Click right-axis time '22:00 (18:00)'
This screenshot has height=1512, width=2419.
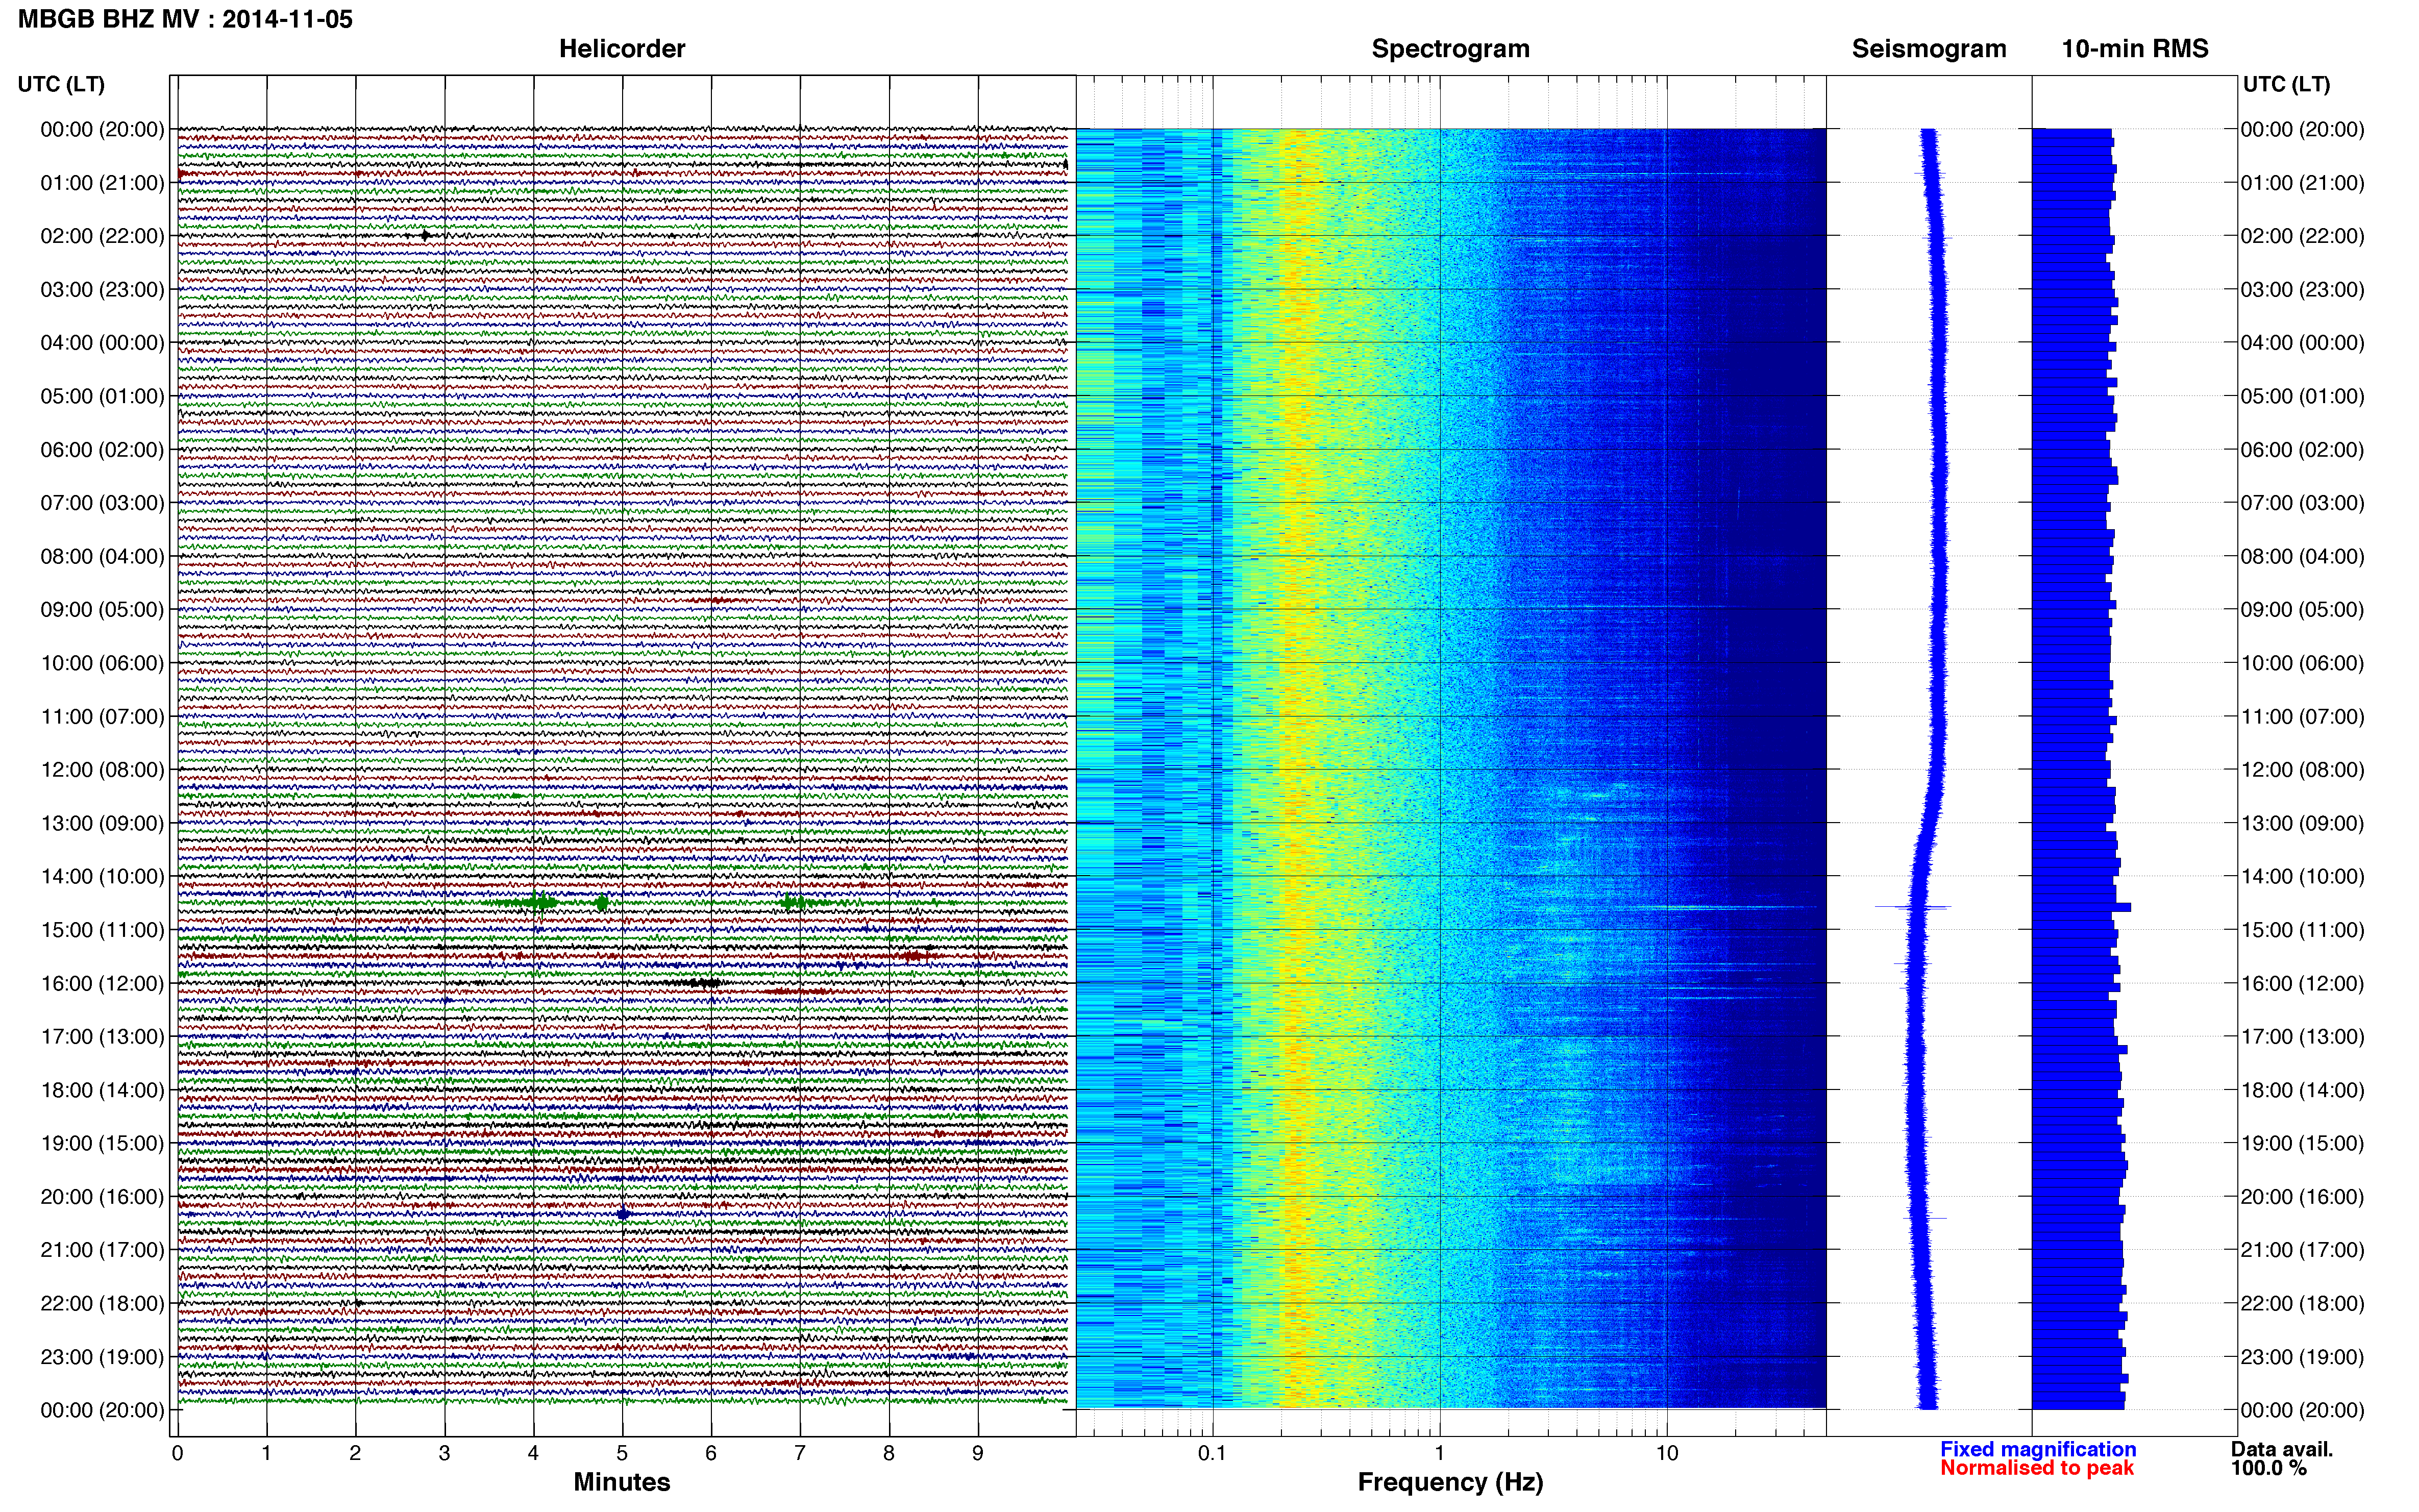2302,1304
